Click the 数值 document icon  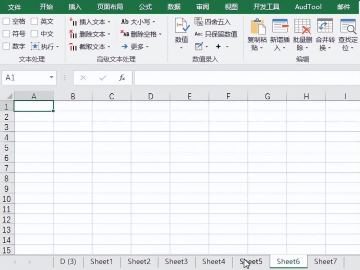pos(182,25)
